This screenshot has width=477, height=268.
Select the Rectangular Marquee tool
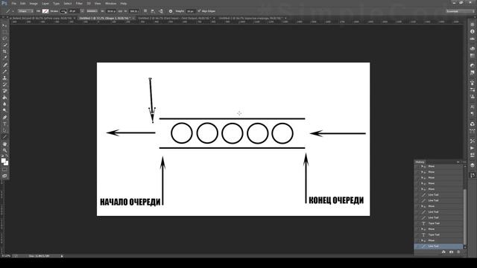[4, 32]
